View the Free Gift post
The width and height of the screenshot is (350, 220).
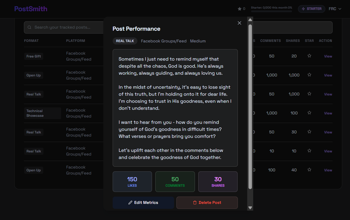(x=328, y=56)
